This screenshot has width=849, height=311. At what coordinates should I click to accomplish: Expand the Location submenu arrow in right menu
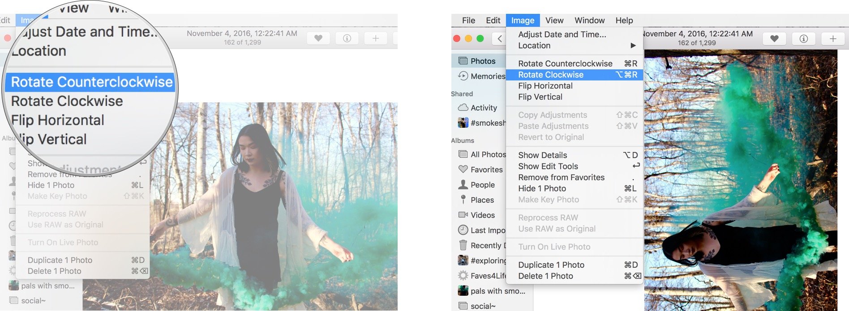click(633, 46)
